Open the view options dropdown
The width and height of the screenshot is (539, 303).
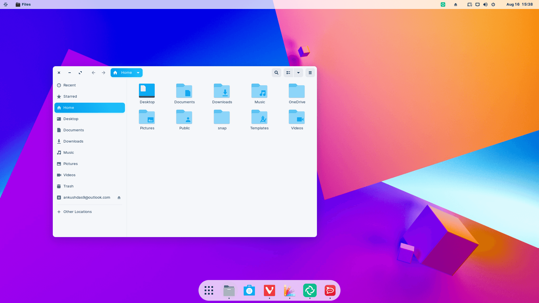pyautogui.click(x=298, y=72)
